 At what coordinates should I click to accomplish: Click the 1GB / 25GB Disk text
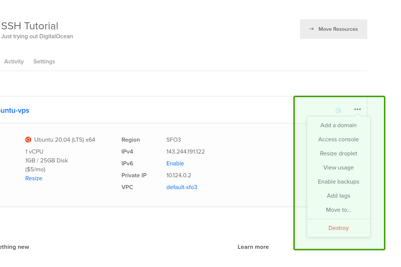46,161
